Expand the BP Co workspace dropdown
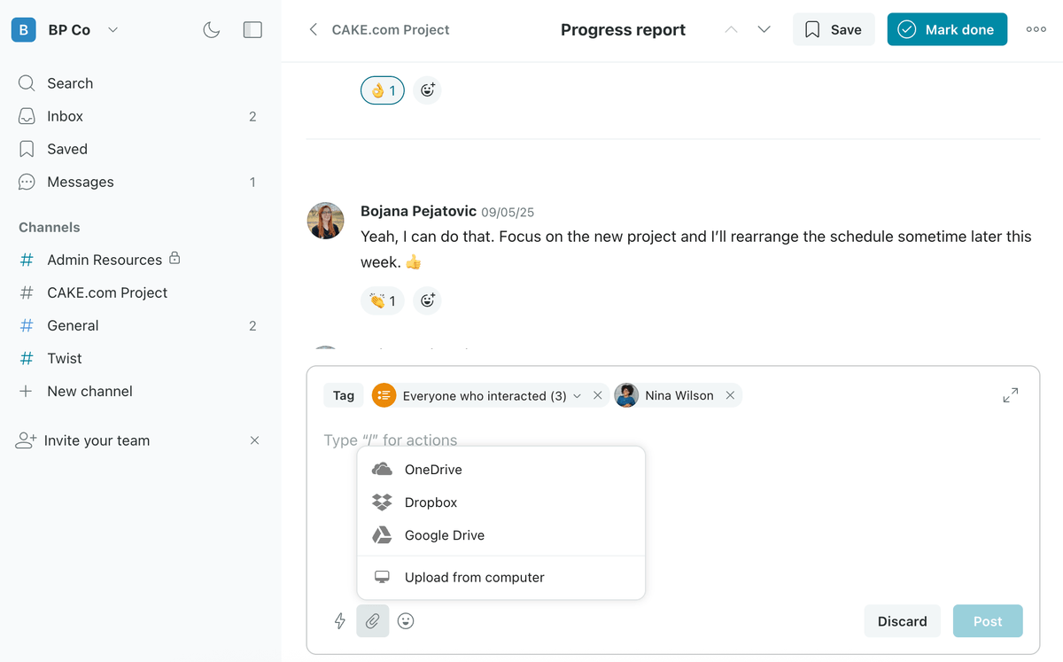The width and height of the screenshot is (1063, 662). click(113, 30)
